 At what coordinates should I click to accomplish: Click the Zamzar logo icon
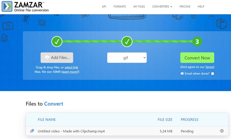point(7,6)
